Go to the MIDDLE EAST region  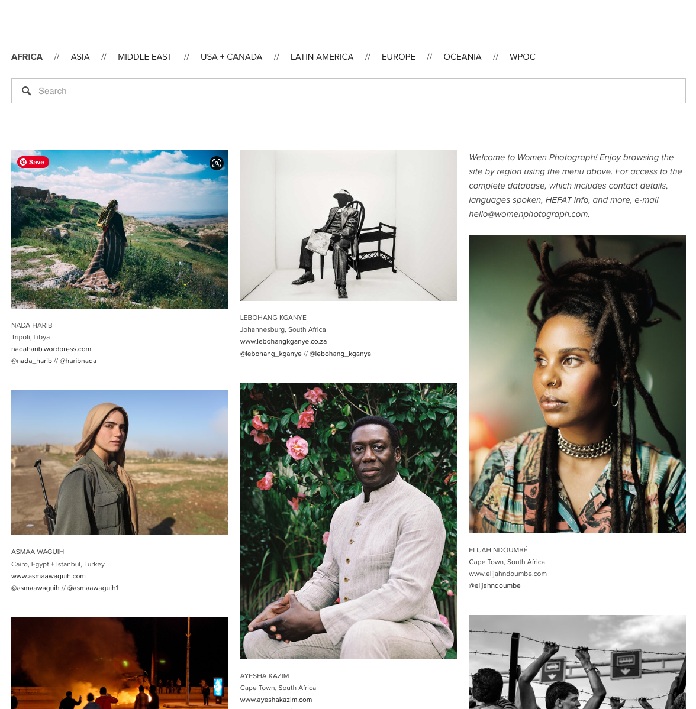tap(145, 57)
